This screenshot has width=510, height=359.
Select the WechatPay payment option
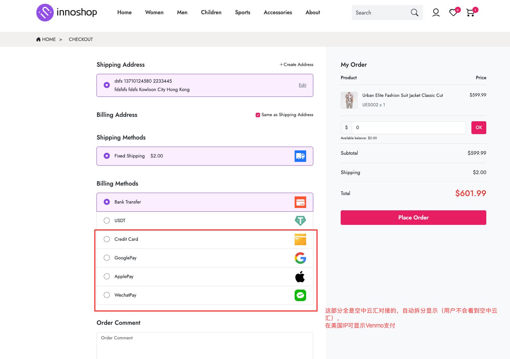point(107,295)
